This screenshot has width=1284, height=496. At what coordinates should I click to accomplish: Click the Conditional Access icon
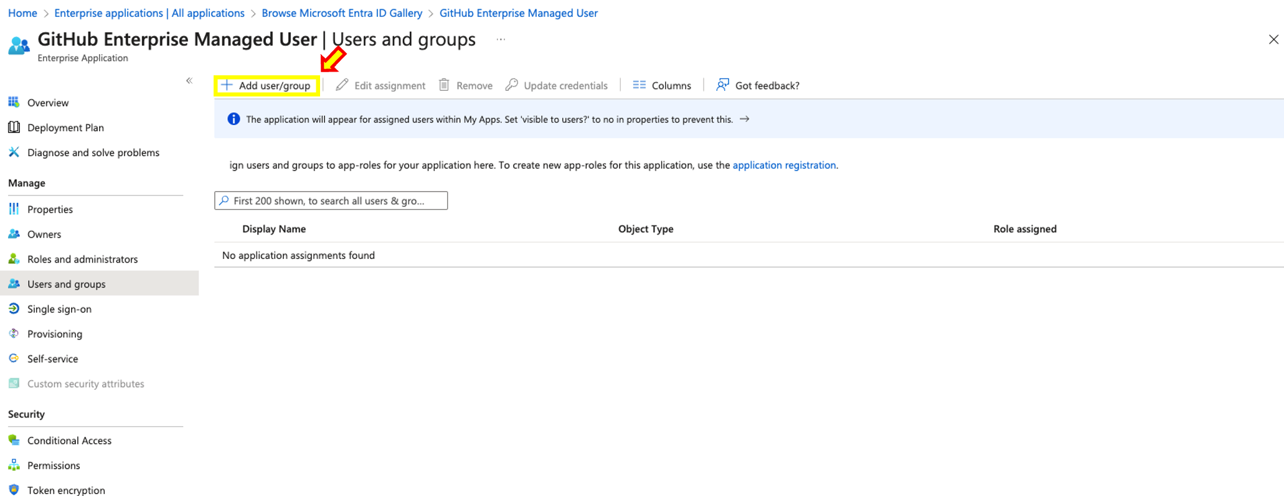(x=14, y=440)
